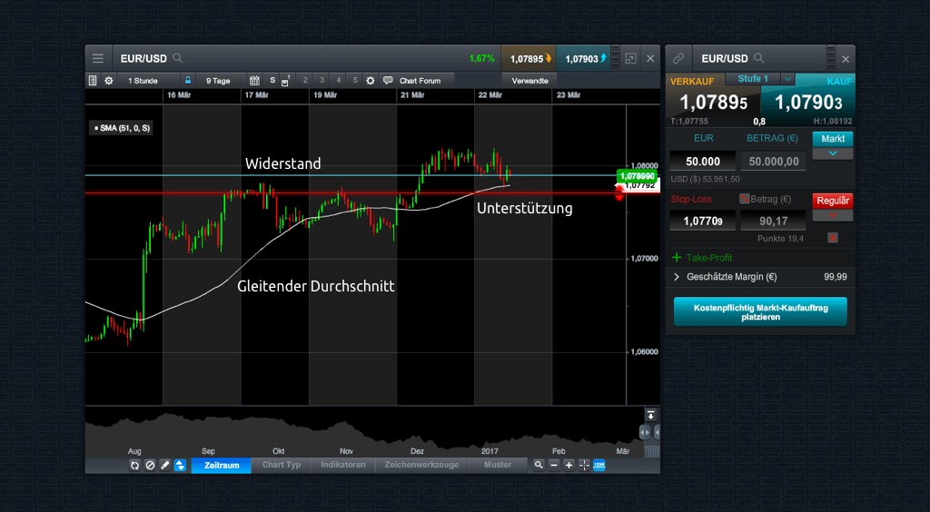Click the refresh chart icon in bottom toolbar

pos(134,465)
